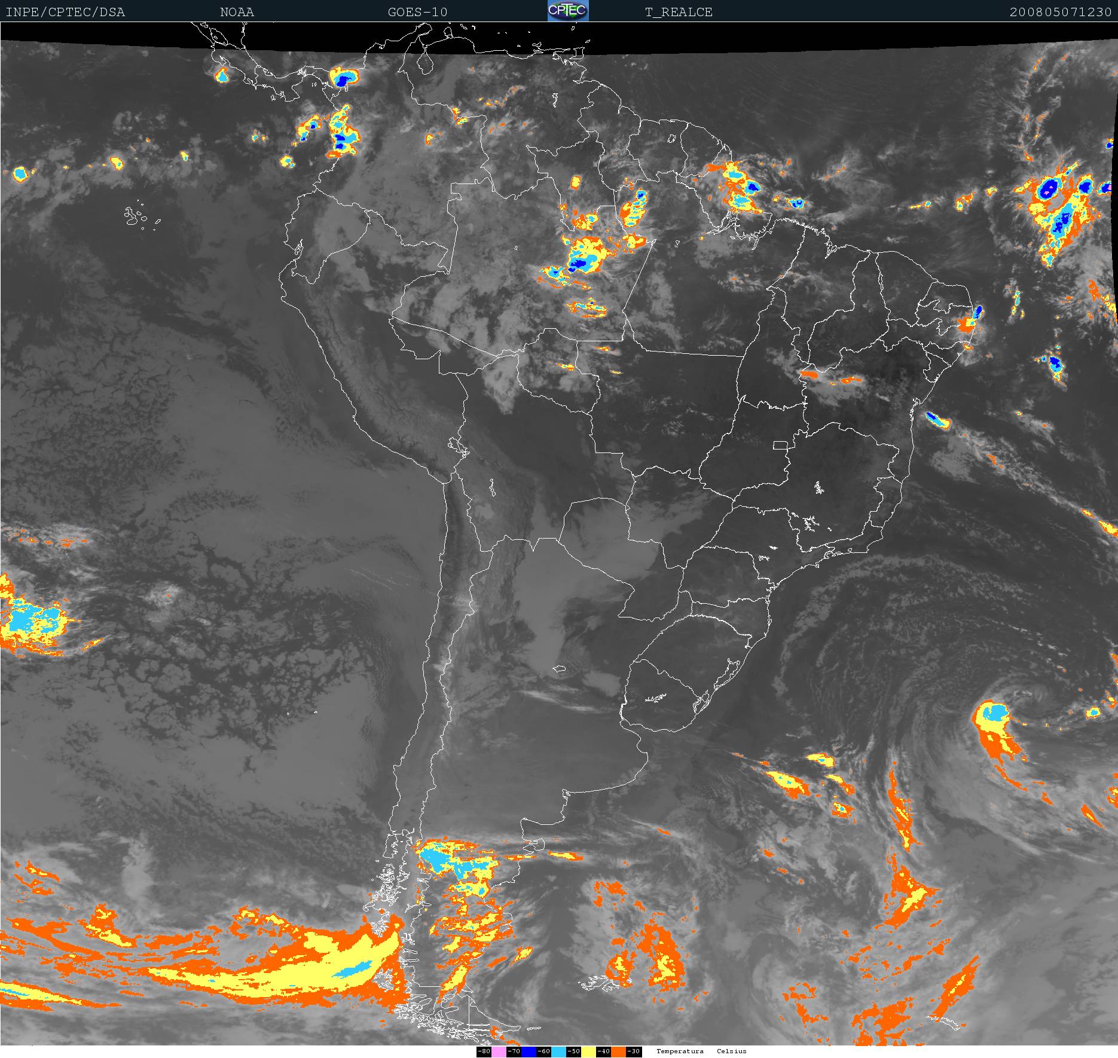1118x1058 pixels.
Task: Click the -30 legend value
Action: point(634,1051)
